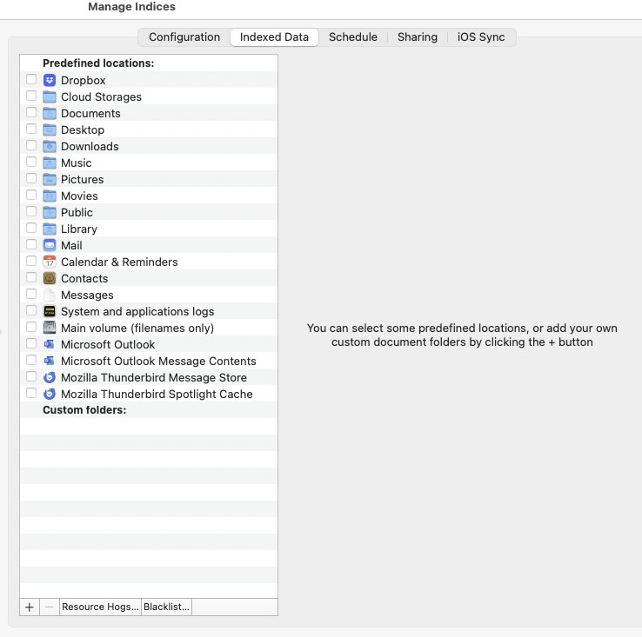Check the Downloads location checkbox
Screen dimensions: 642x637
pos(31,146)
